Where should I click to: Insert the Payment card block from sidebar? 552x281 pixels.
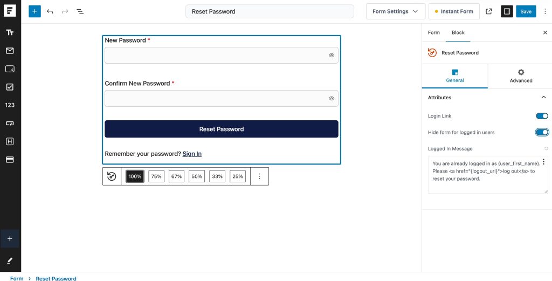10,160
